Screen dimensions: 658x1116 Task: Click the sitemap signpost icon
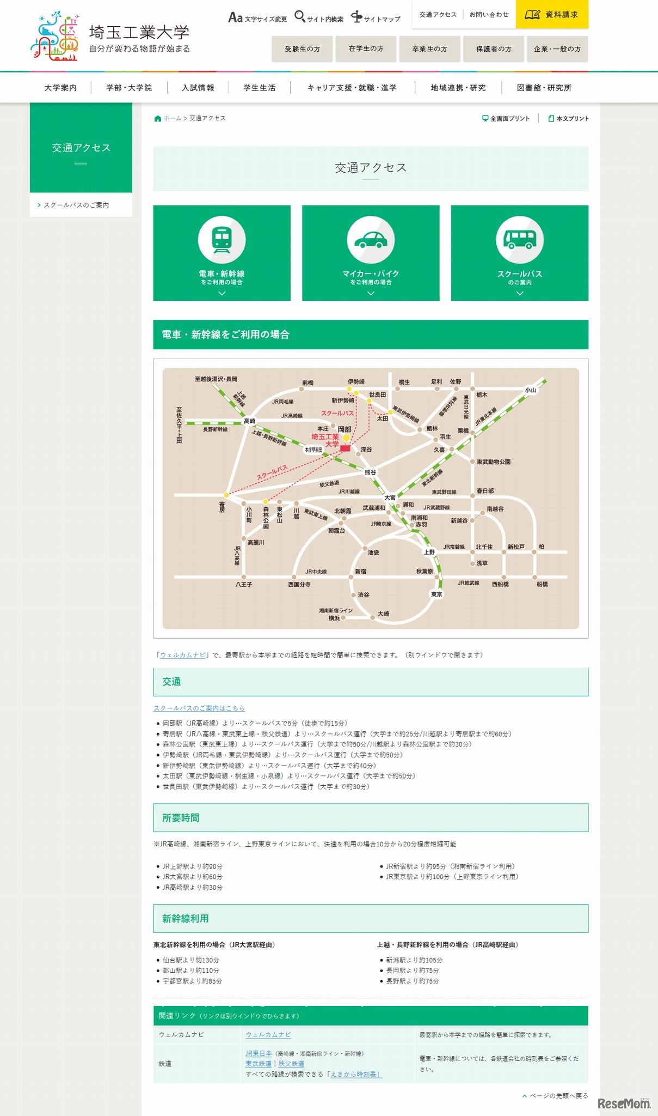click(356, 16)
